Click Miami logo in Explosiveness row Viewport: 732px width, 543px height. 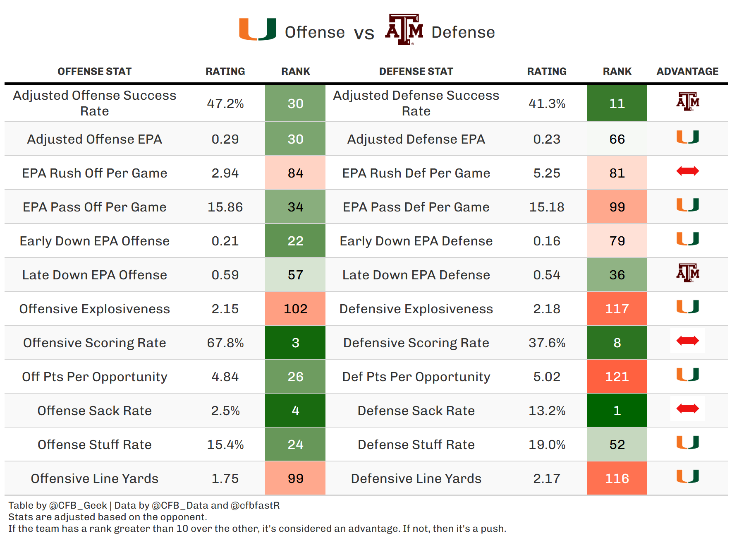(x=687, y=307)
